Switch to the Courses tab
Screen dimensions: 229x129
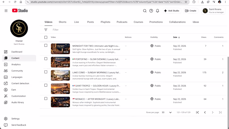click(x=139, y=22)
